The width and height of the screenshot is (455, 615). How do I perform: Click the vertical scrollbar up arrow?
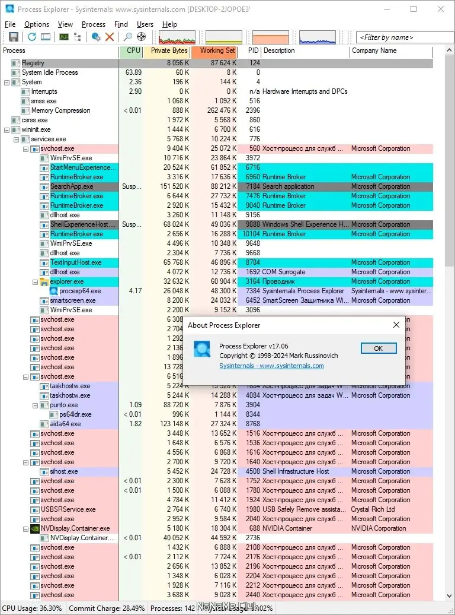pyautogui.click(x=449, y=50)
